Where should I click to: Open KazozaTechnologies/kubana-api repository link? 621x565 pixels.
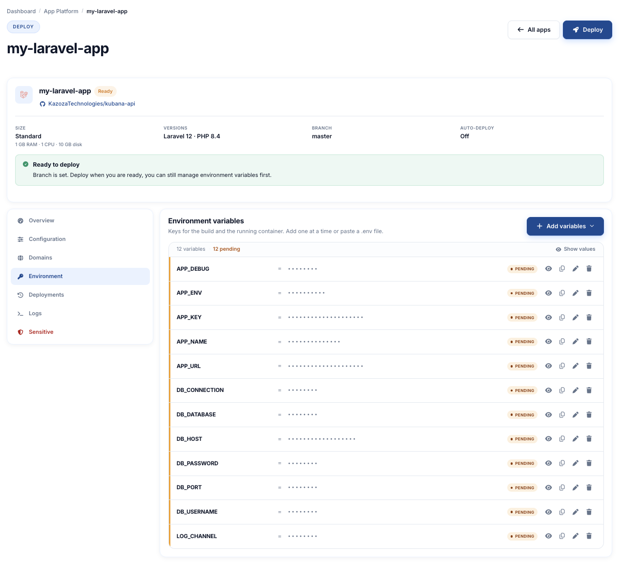87,104
